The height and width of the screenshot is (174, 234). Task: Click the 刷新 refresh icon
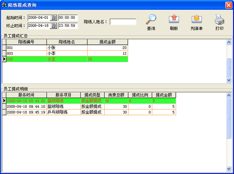click(x=174, y=19)
